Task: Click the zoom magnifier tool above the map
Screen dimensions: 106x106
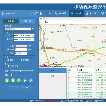Action: (41, 18)
